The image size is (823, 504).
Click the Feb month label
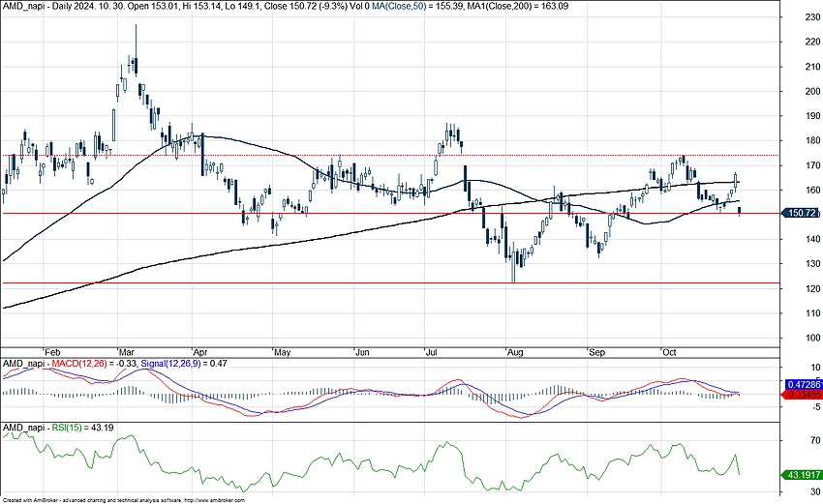(52, 352)
